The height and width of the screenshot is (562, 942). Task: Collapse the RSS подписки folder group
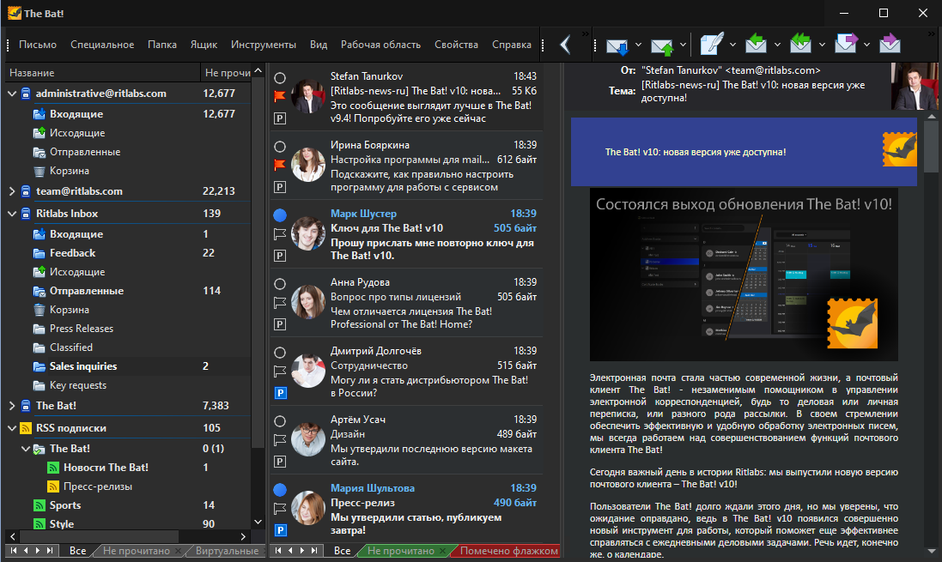tap(12, 428)
